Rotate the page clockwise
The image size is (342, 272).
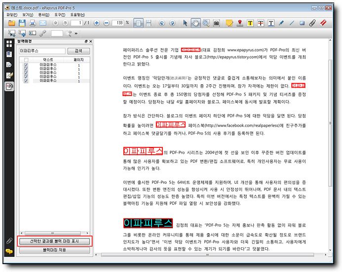click(x=172, y=23)
